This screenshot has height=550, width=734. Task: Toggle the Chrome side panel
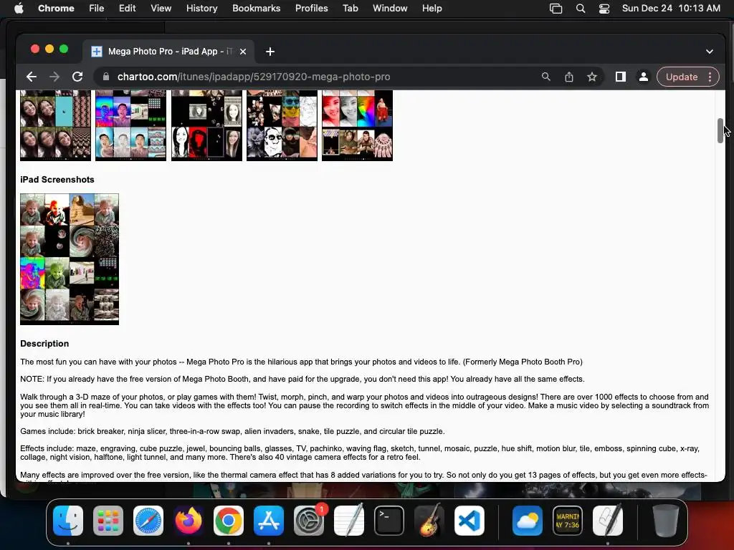tap(621, 77)
